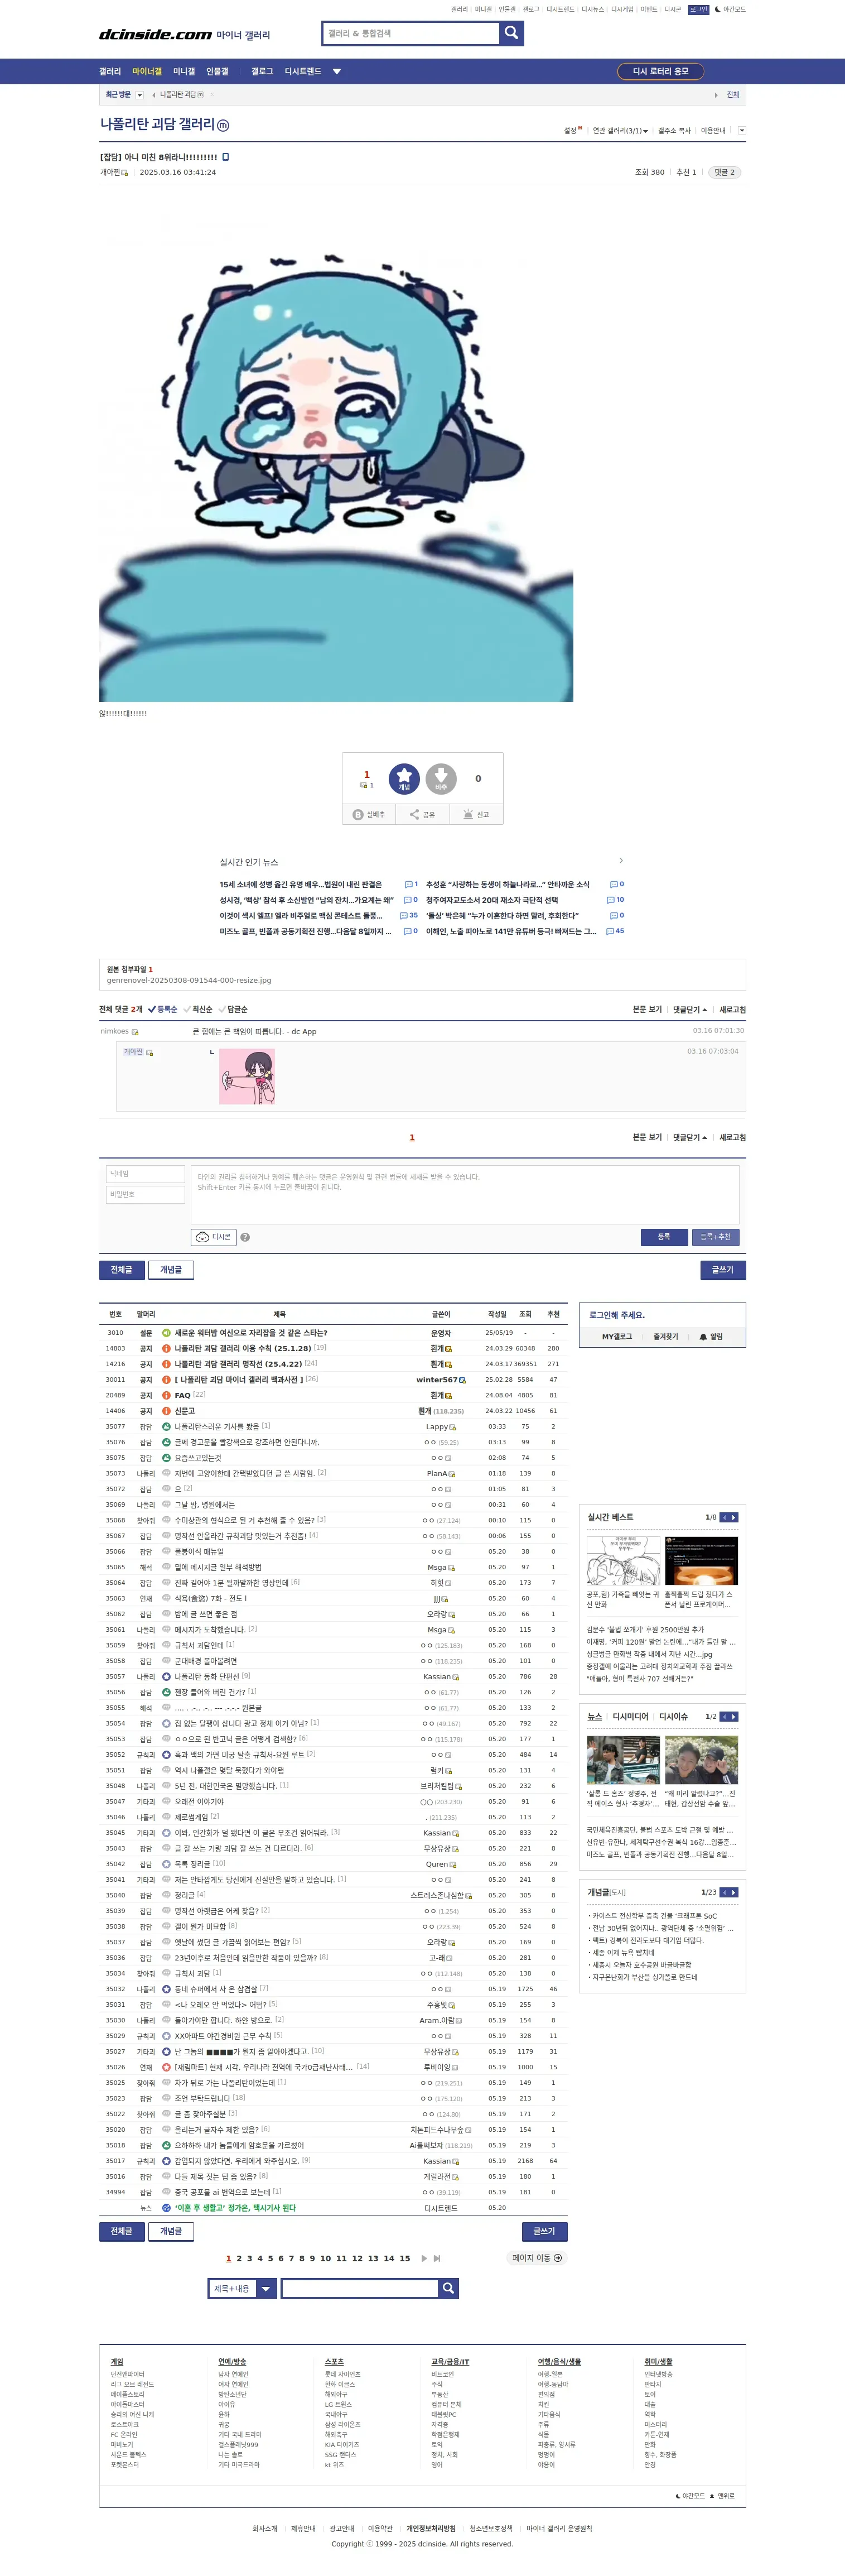Switch to 디시미디어 tab in news panel

(x=630, y=1716)
